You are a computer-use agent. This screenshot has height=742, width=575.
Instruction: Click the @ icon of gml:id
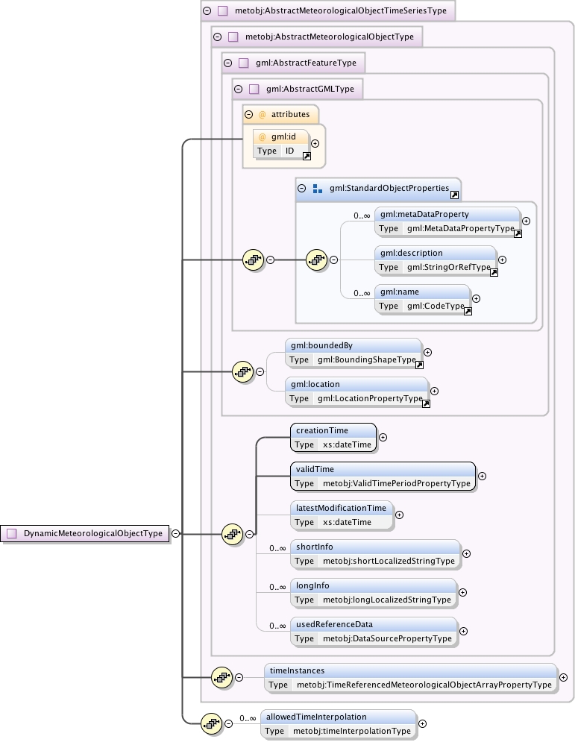[x=263, y=136]
